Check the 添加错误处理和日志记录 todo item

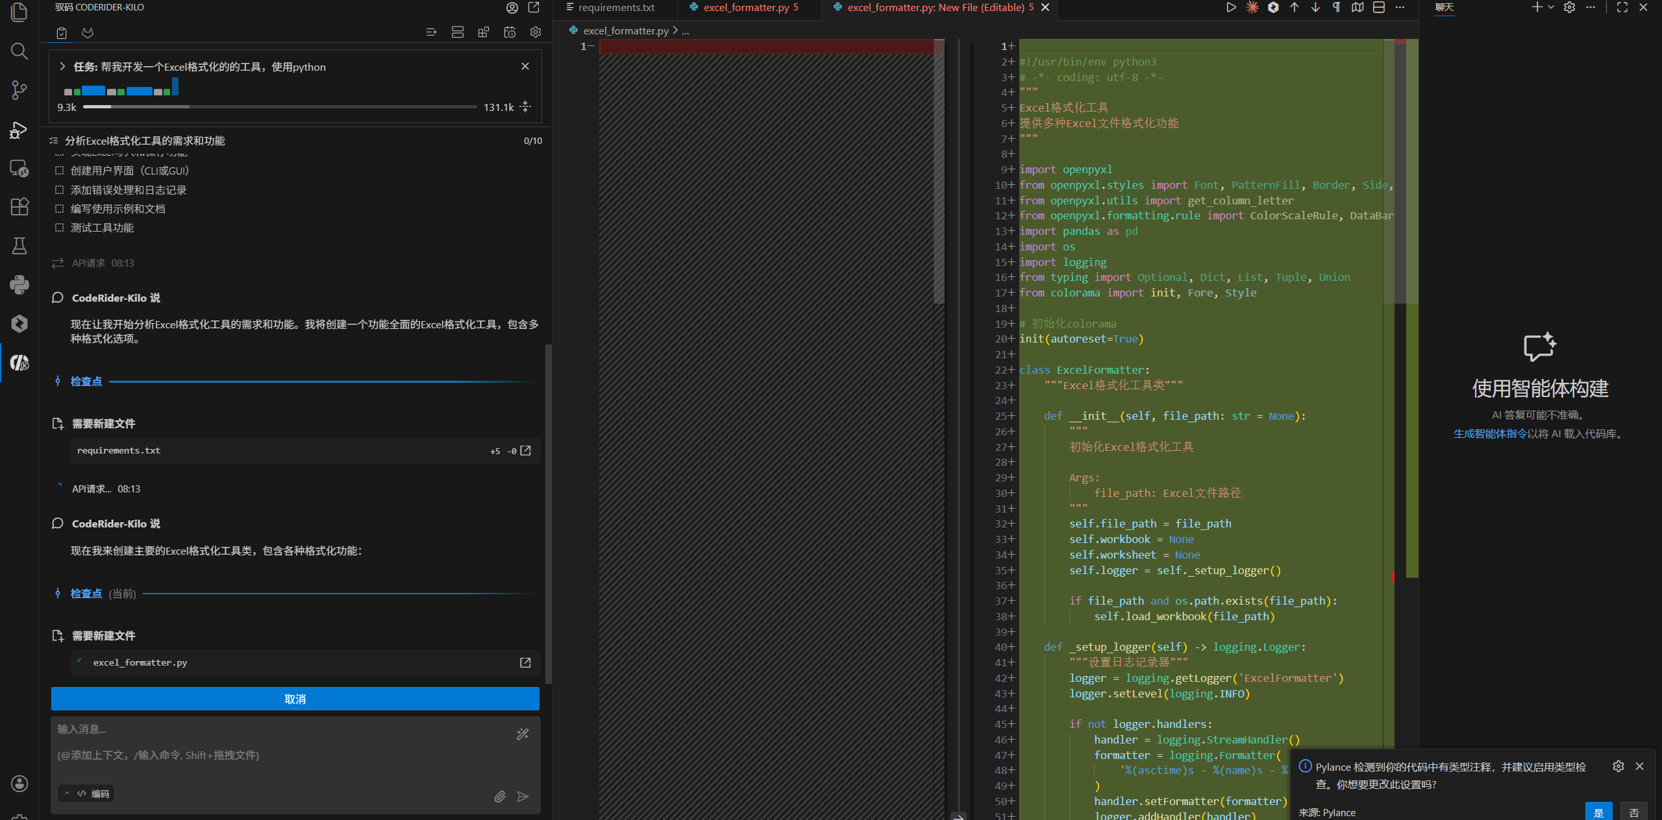click(60, 190)
